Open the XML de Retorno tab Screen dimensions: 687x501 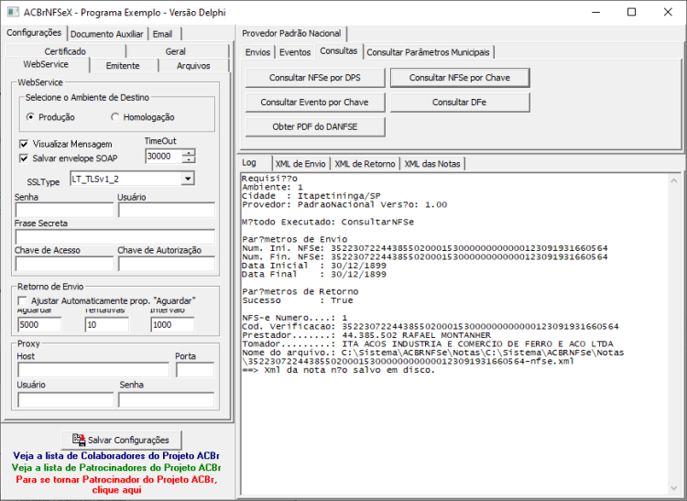point(365,164)
